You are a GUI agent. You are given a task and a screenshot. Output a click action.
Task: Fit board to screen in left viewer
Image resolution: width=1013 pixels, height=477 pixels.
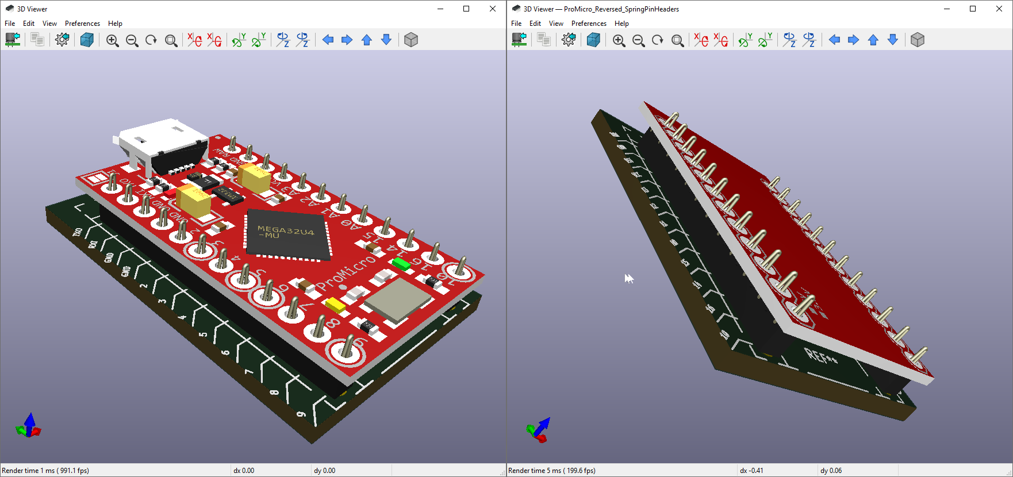171,40
